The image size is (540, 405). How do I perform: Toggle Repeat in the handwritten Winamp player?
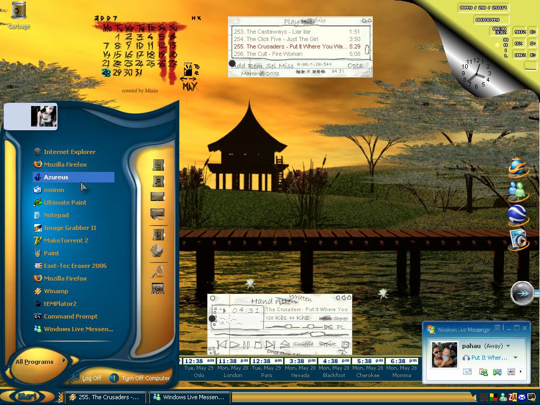point(327,344)
